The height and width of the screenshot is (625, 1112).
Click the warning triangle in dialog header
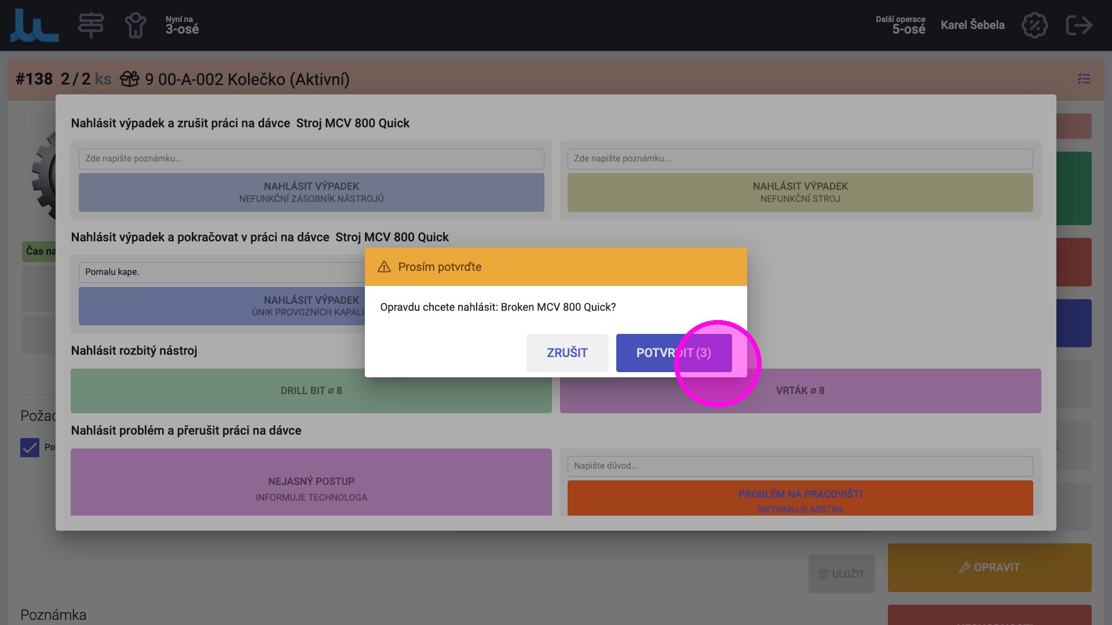(384, 267)
